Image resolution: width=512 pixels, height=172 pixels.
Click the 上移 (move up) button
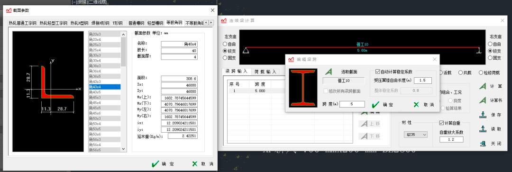point(369,124)
